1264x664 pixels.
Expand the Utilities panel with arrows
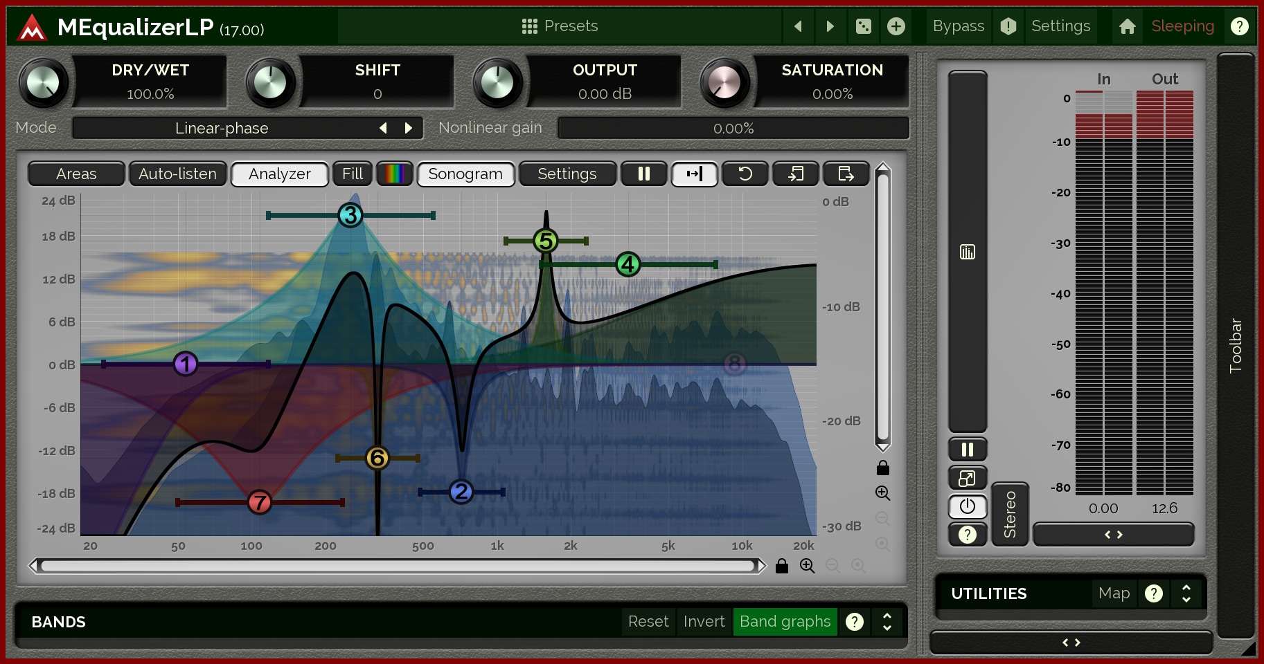click(x=1186, y=593)
